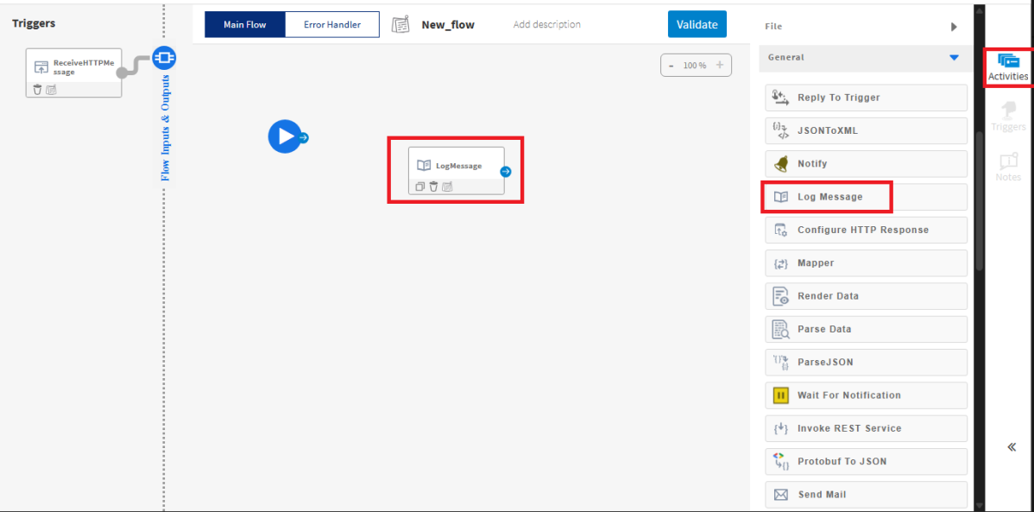Delete the LogMessage activity via trash icon

[x=433, y=186]
